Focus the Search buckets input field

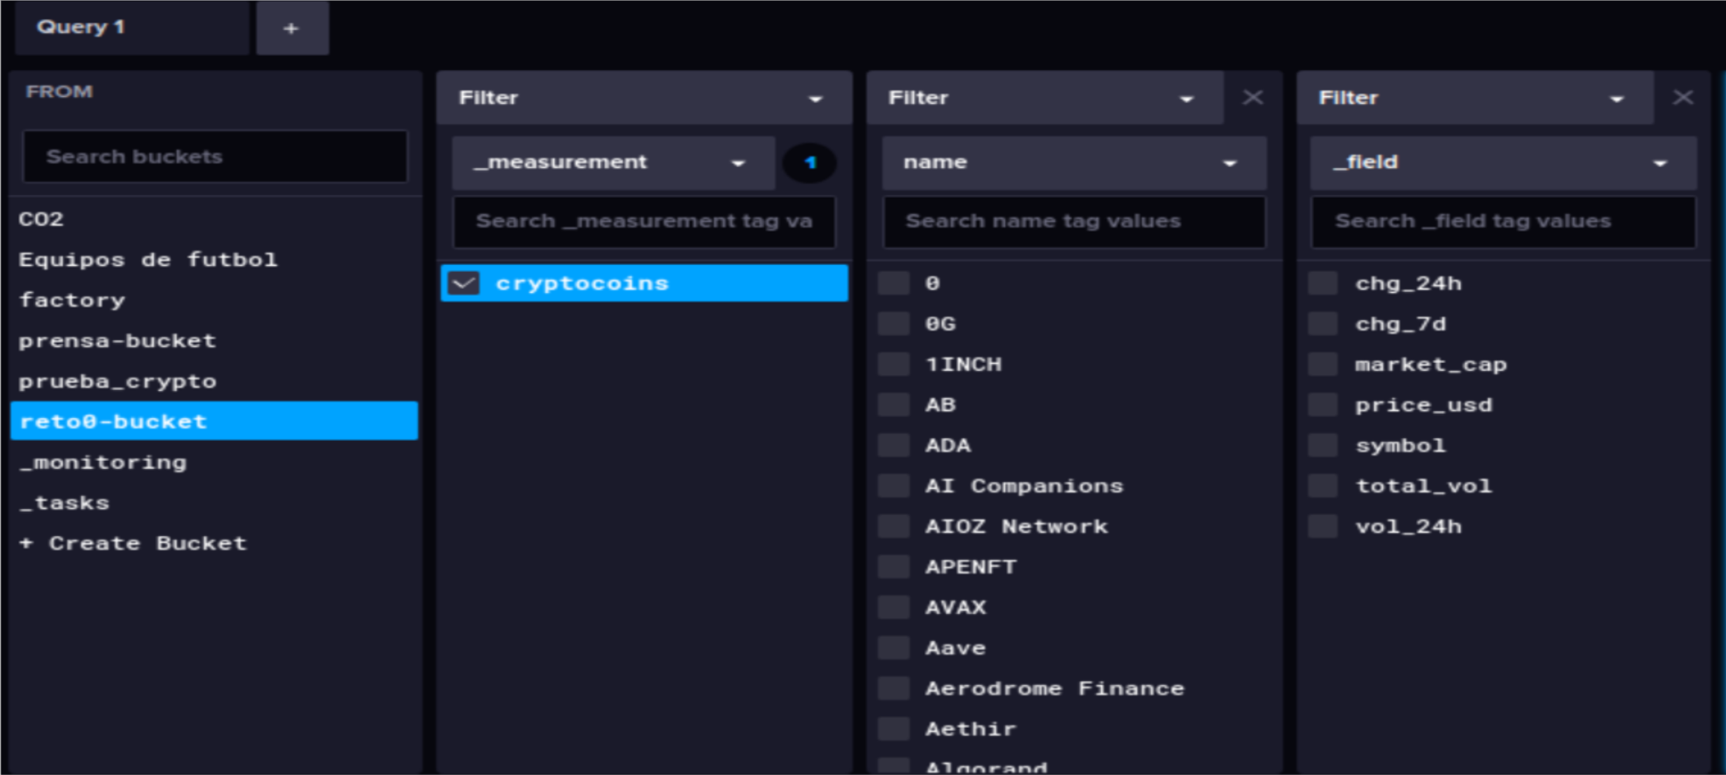click(214, 157)
